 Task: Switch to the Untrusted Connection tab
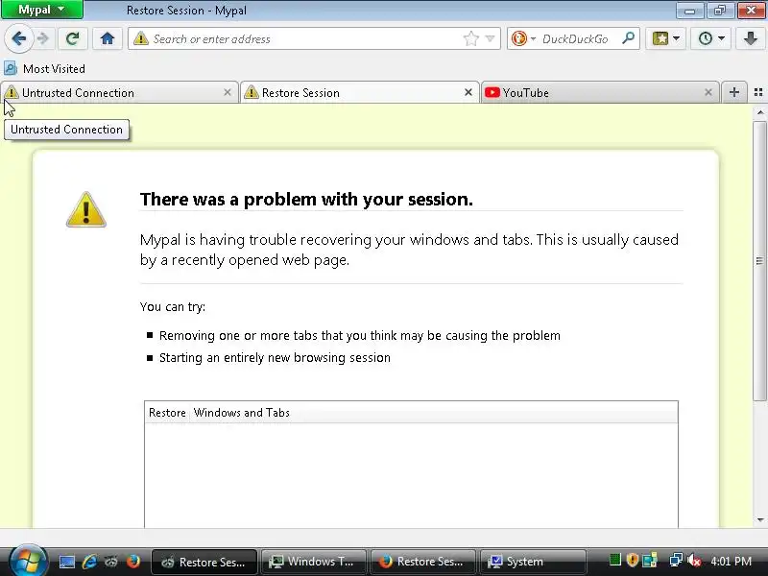tap(118, 92)
